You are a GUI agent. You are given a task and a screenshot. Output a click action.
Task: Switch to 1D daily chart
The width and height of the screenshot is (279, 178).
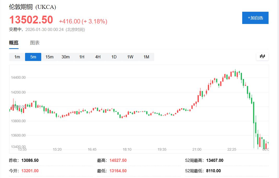pos(114,57)
